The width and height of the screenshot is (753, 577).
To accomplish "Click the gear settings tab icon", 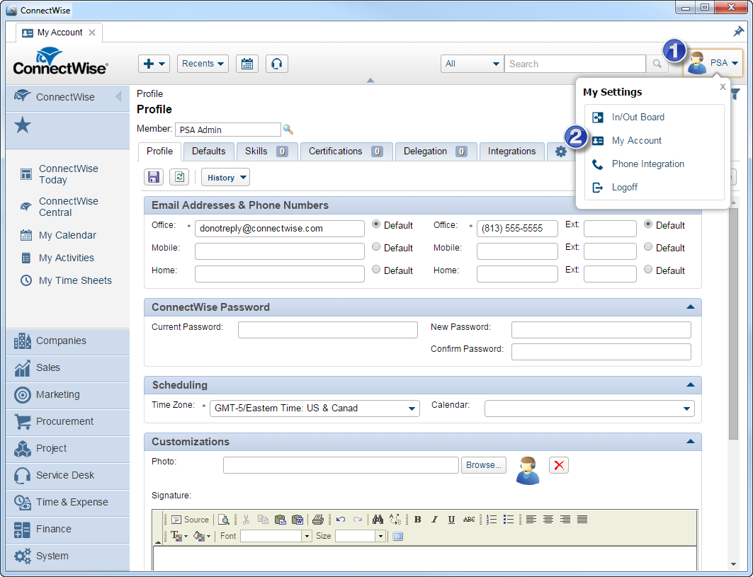I will coord(560,152).
